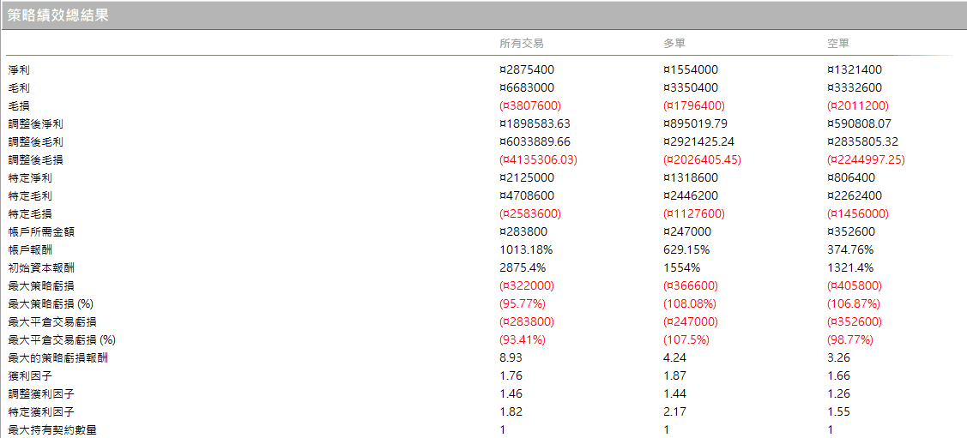Click the short-trade 特定淨利 value ¤806400

pyautogui.click(x=852, y=177)
